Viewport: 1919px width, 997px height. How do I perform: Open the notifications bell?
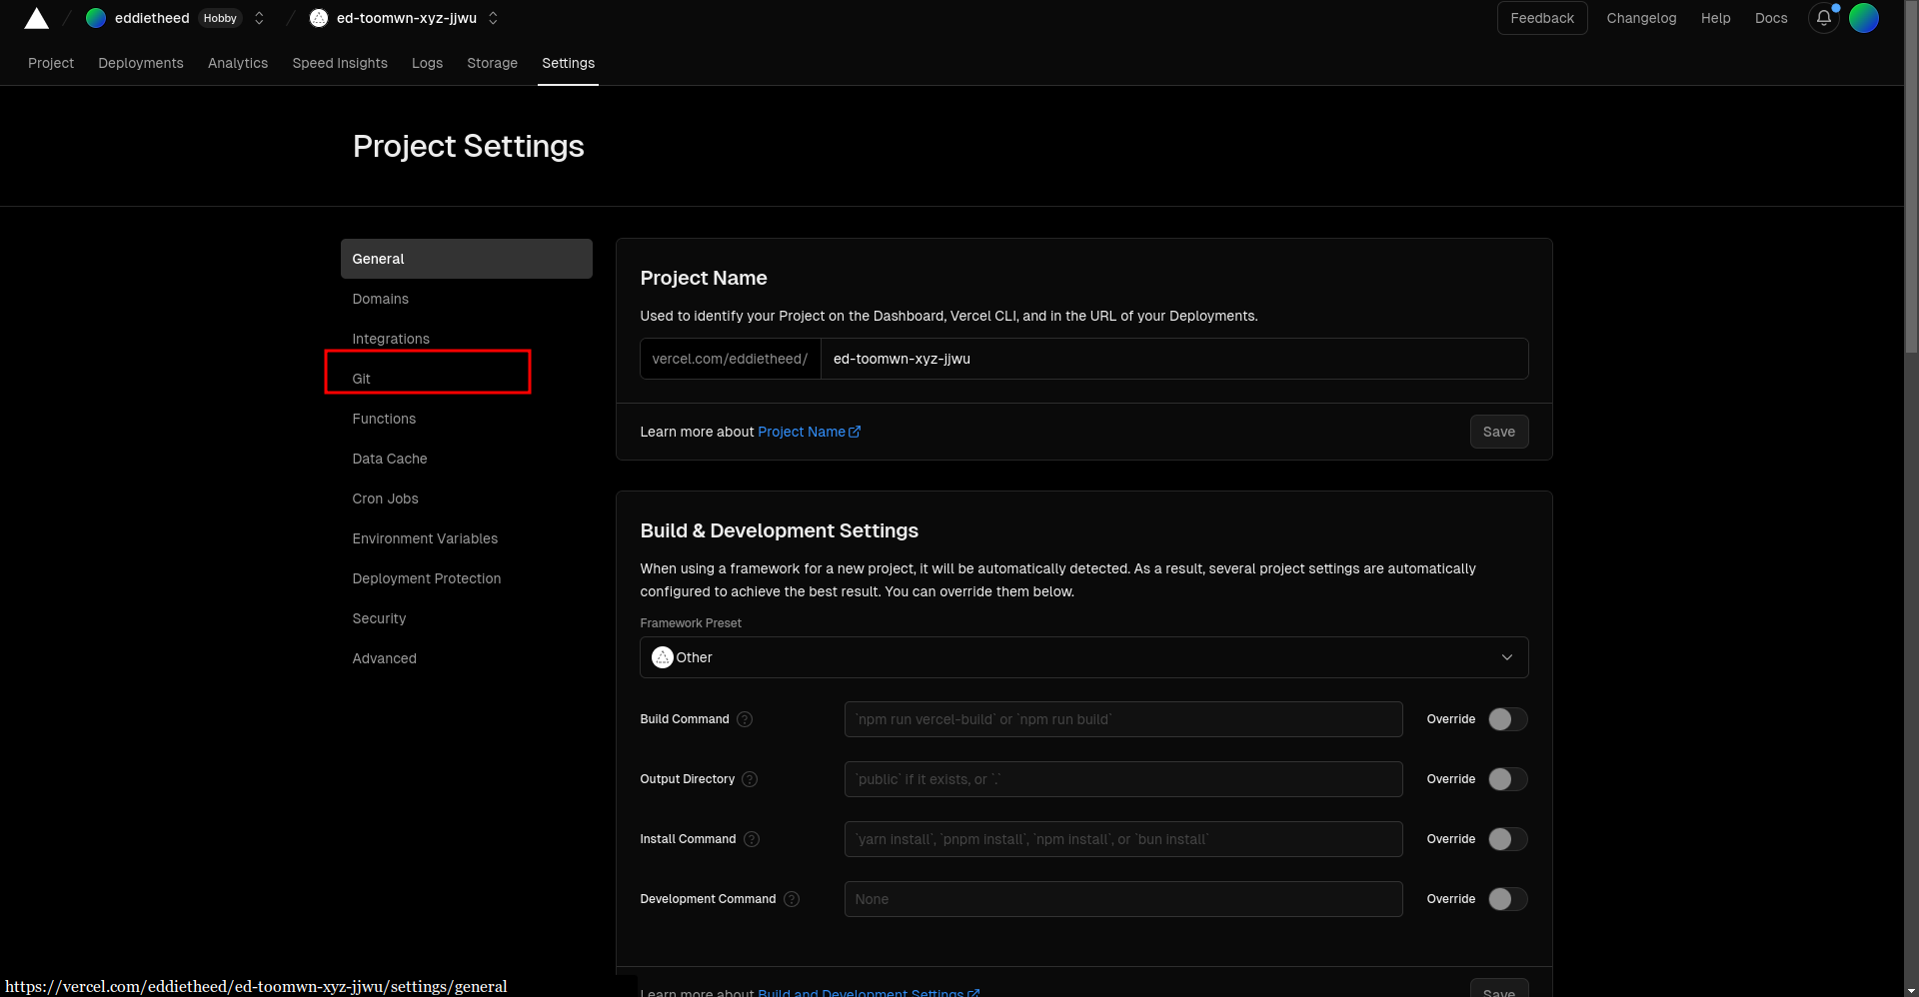click(1823, 18)
